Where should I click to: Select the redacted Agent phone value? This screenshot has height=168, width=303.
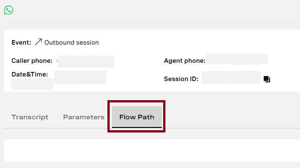(x=237, y=59)
